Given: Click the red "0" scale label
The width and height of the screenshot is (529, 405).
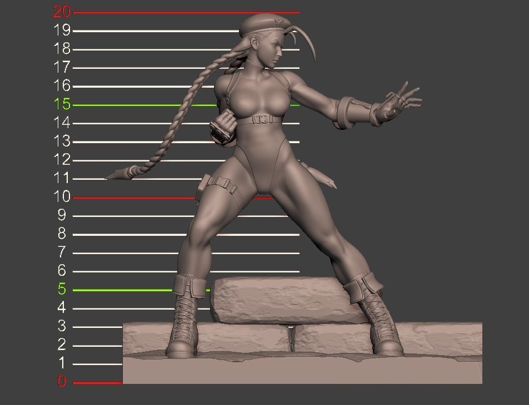Looking at the screenshot, I should coord(61,382).
